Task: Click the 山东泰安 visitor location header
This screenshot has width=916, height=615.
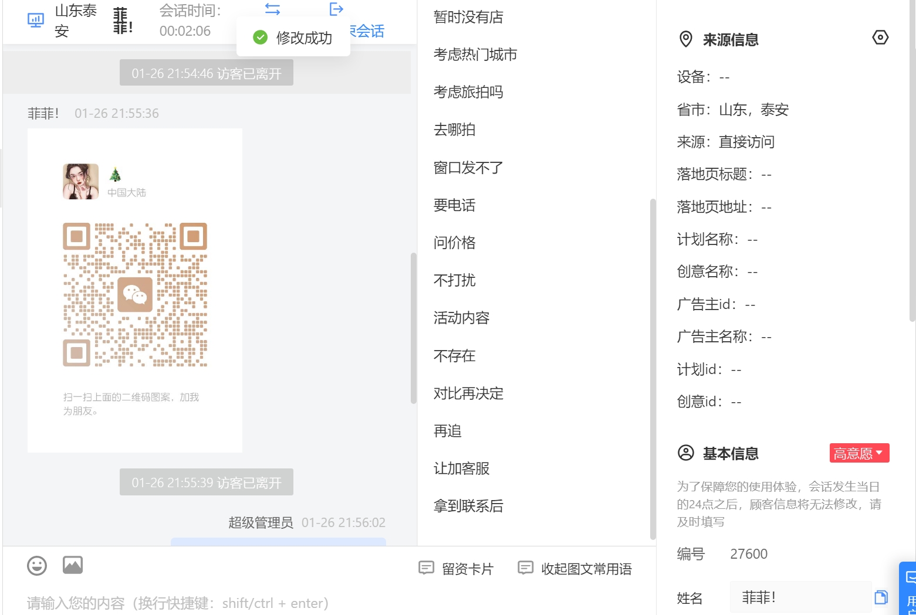Action: [76, 21]
